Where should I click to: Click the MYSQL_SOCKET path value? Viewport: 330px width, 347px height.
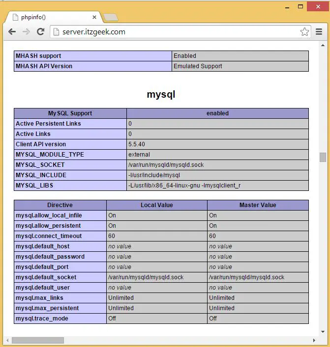click(x=166, y=165)
